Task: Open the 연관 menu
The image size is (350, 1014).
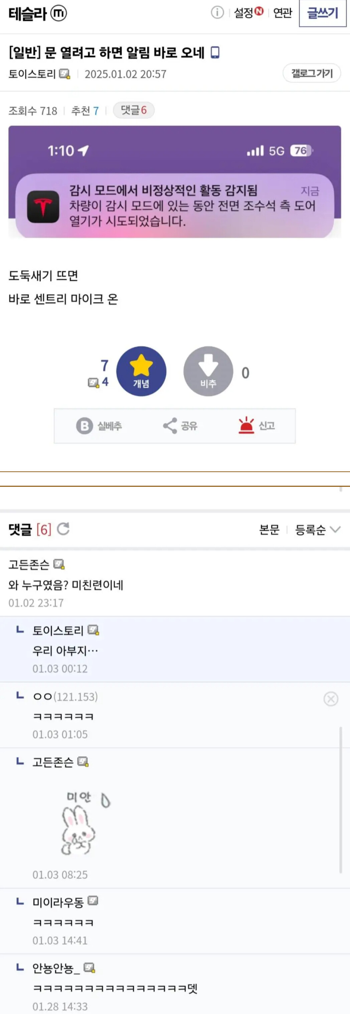Action: coord(282,13)
